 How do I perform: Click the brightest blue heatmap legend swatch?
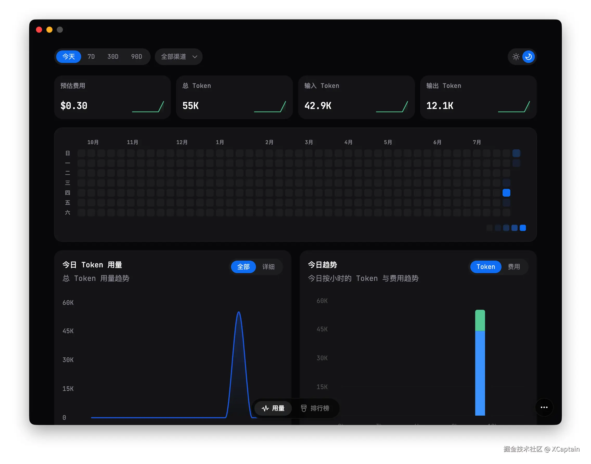pyautogui.click(x=523, y=228)
